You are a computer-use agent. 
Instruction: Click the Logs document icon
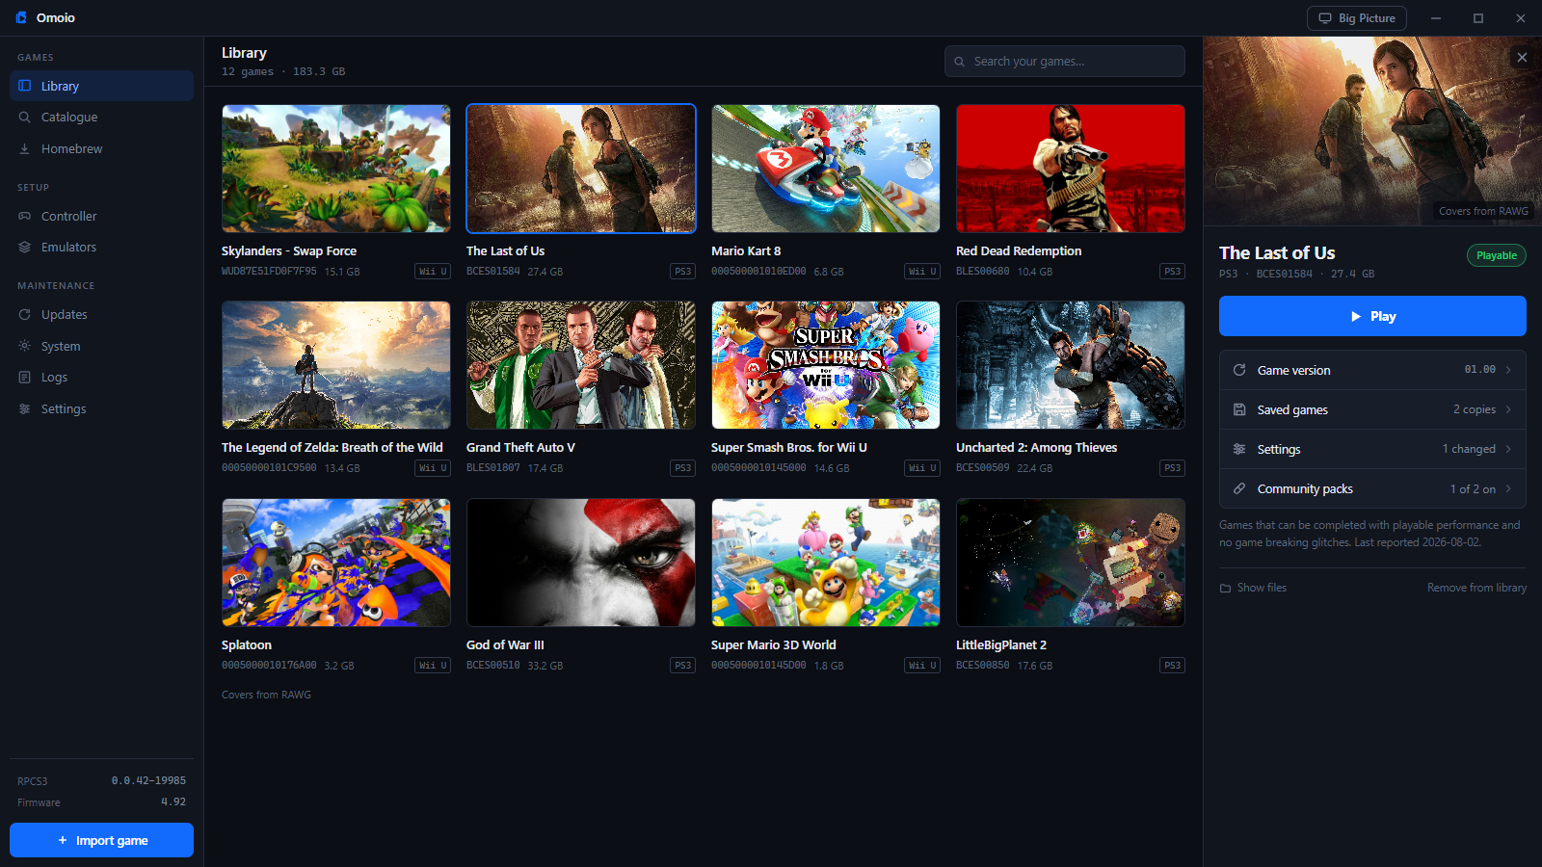(x=25, y=378)
